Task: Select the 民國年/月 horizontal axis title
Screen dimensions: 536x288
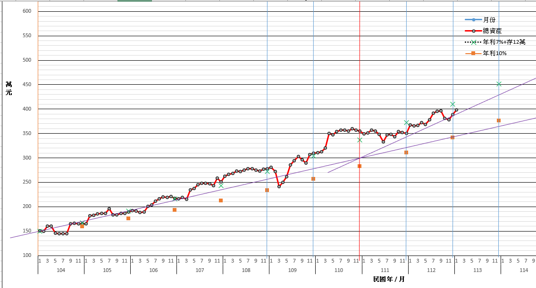Action: coord(388,279)
